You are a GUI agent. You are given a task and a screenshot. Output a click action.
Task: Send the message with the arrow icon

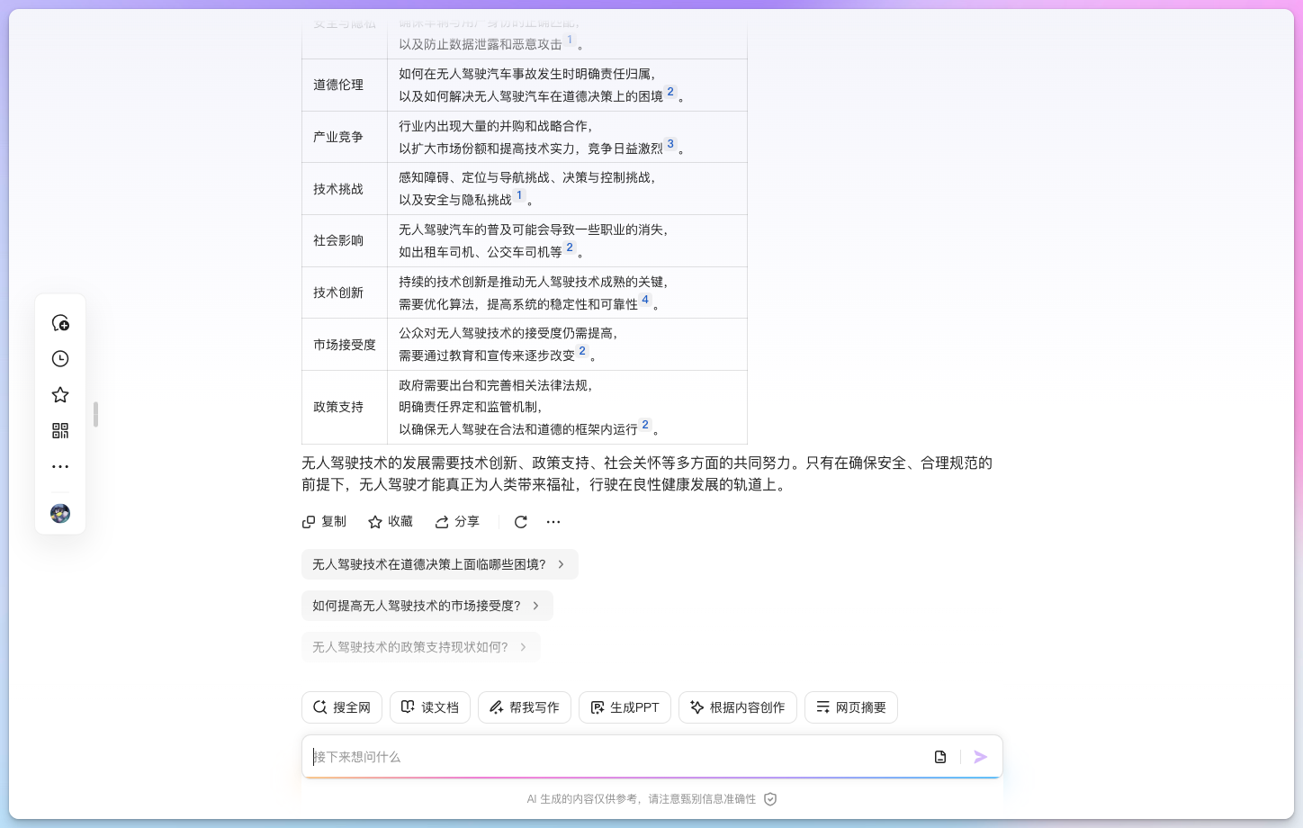(981, 757)
